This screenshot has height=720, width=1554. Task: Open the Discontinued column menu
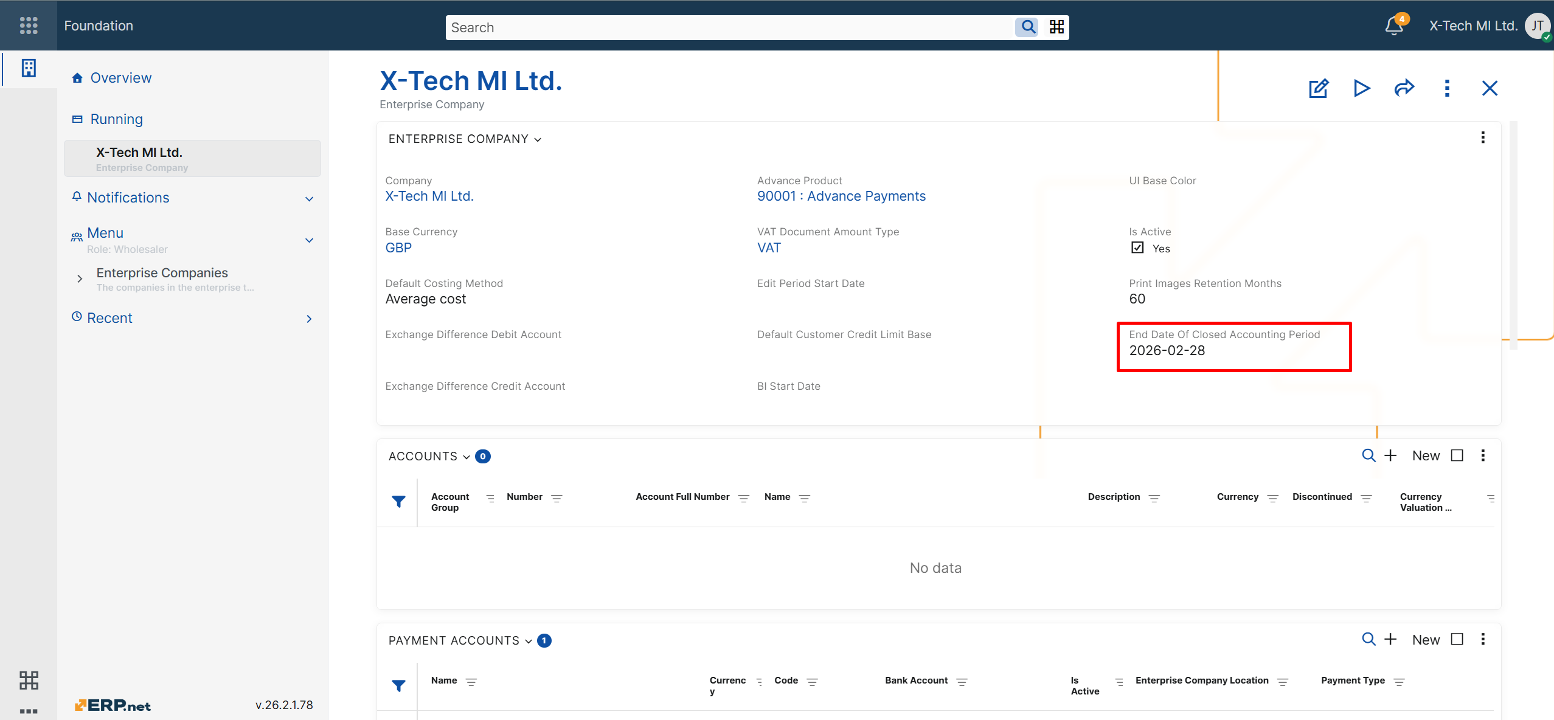pos(1366,498)
